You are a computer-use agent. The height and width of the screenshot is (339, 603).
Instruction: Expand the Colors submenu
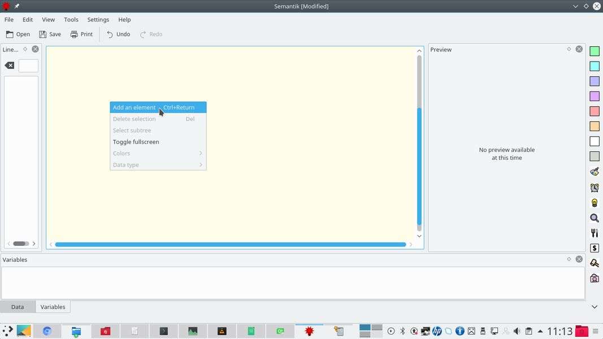click(158, 153)
